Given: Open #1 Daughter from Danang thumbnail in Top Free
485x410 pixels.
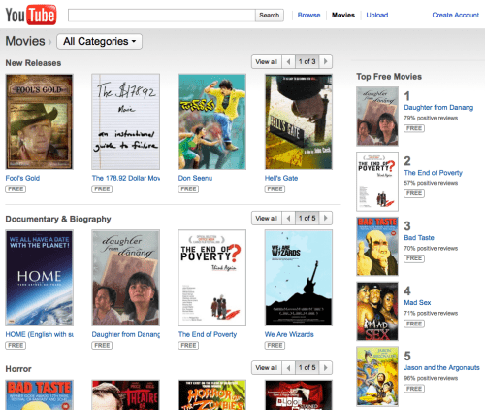Looking at the screenshot, I should point(377,117).
